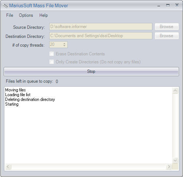183x177 pixels.
Task: Select the 'Moving files' log line
Action: tap(15, 90)
